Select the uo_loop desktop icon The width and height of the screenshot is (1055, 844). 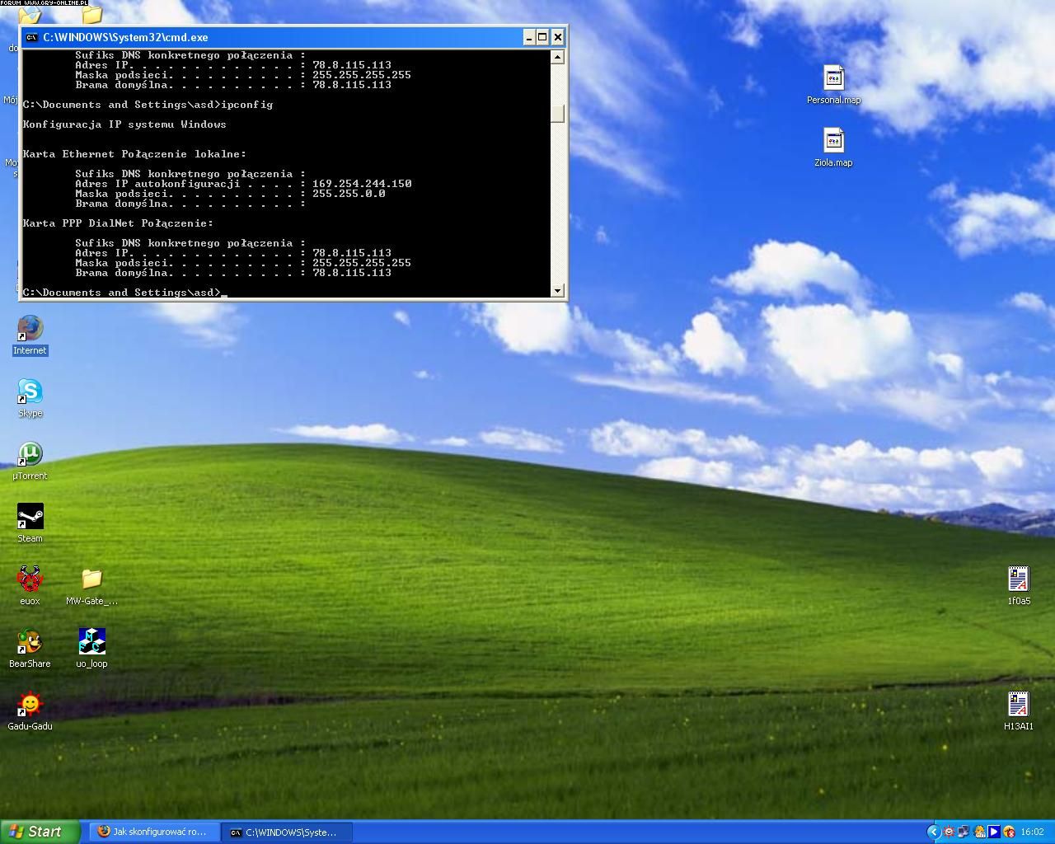pyautogui.click(x=91, y=649)
